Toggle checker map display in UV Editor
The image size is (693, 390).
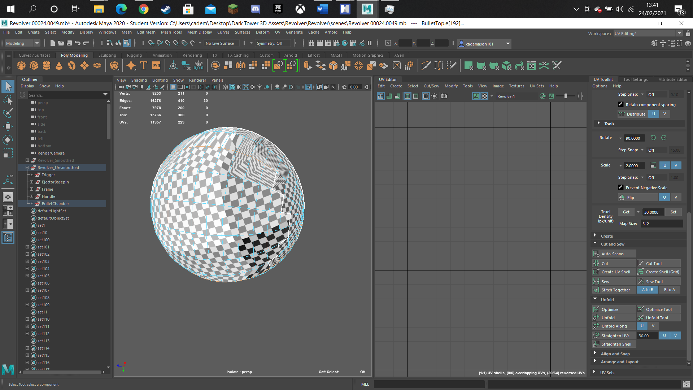click(x=484, y=96)
